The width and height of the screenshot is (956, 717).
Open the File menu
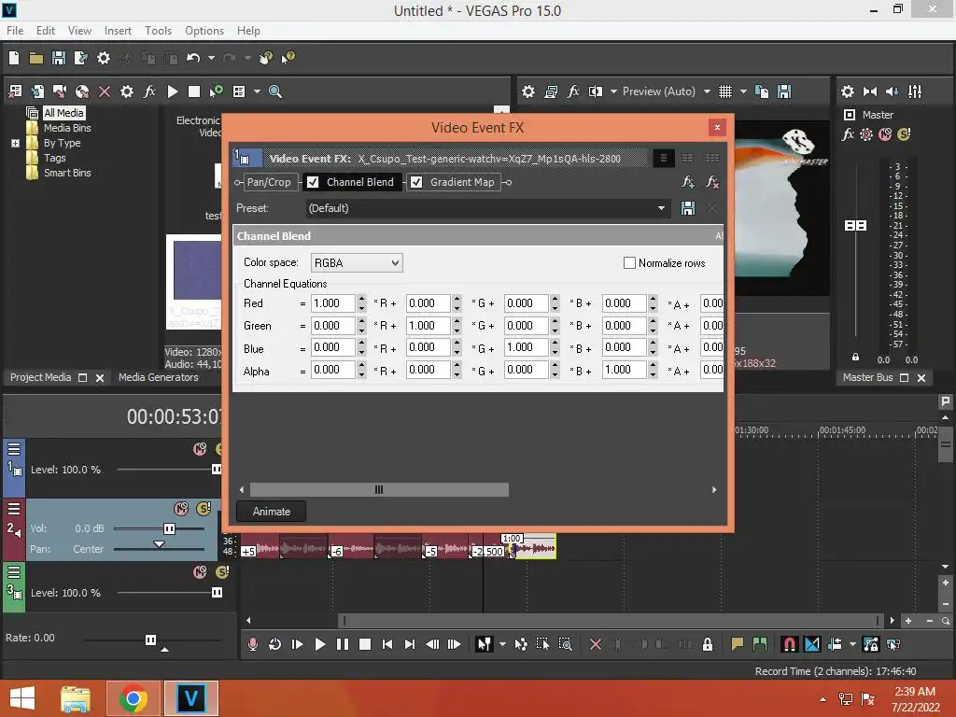tap(15, 31)
